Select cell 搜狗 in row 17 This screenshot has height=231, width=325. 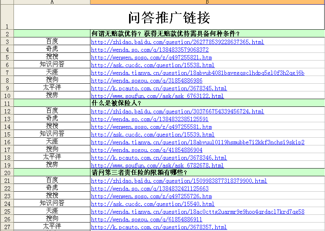(x=52, y=149)
